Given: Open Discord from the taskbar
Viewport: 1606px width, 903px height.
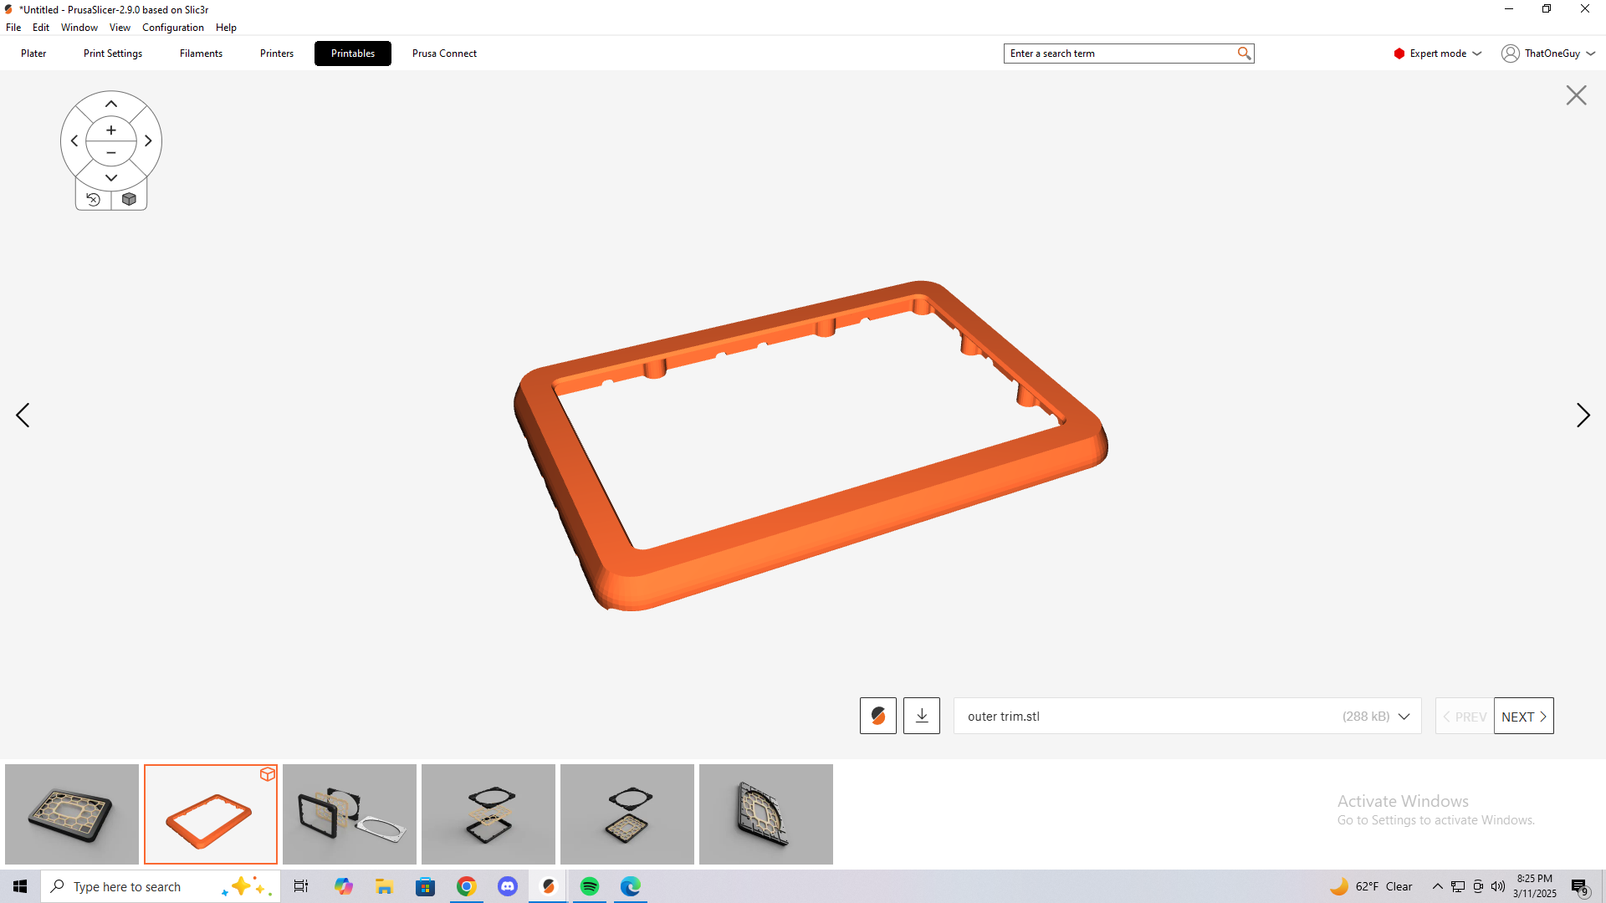Looking at the screenshot, I should coord(507,886).
